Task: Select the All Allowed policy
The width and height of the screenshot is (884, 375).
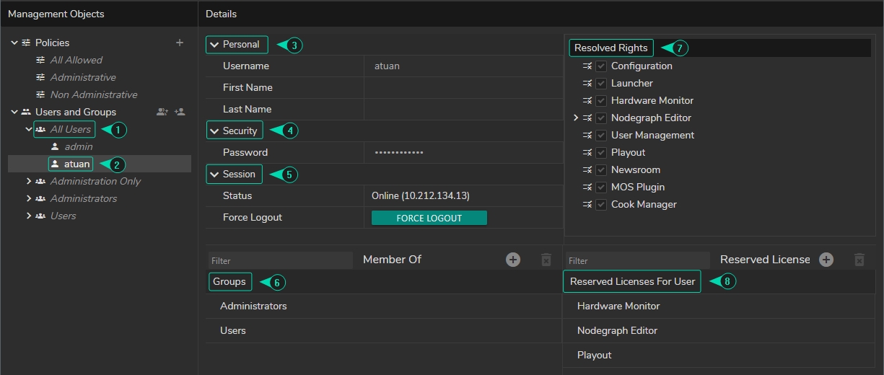Action: (76, 60)
